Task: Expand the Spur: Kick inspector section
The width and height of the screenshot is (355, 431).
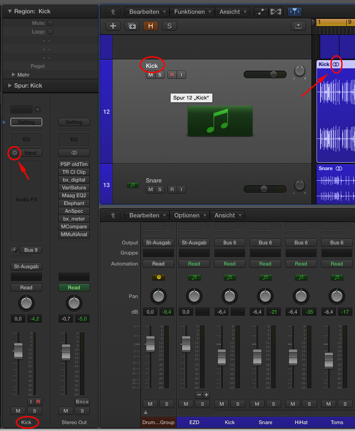Action: click(10, 85)
